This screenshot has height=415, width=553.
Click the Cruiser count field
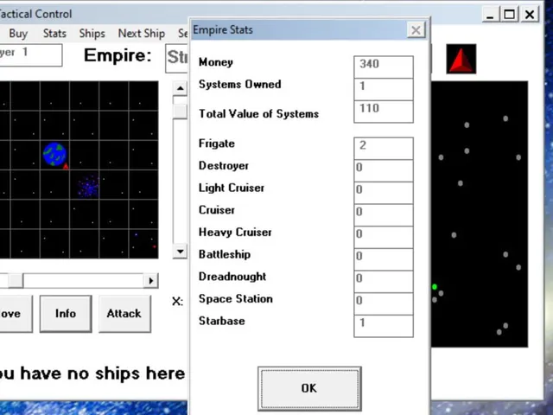pyautogui.click(x=384, y=215)
